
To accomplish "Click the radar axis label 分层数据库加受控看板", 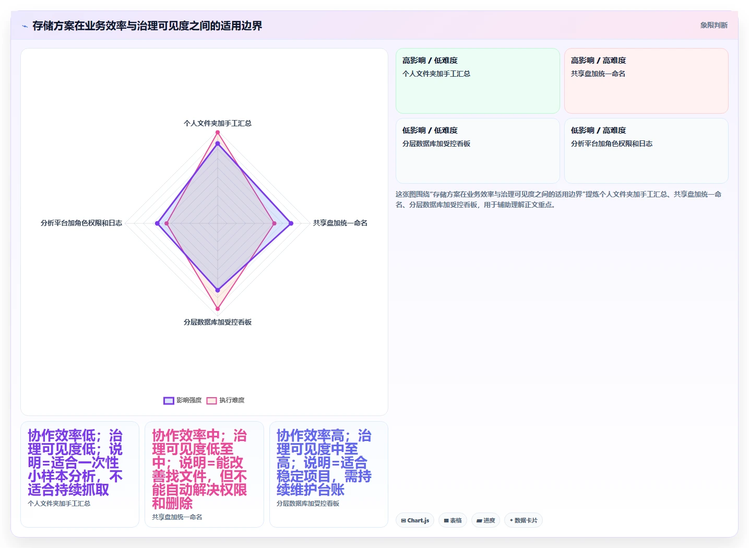I will tap(218, 322).
